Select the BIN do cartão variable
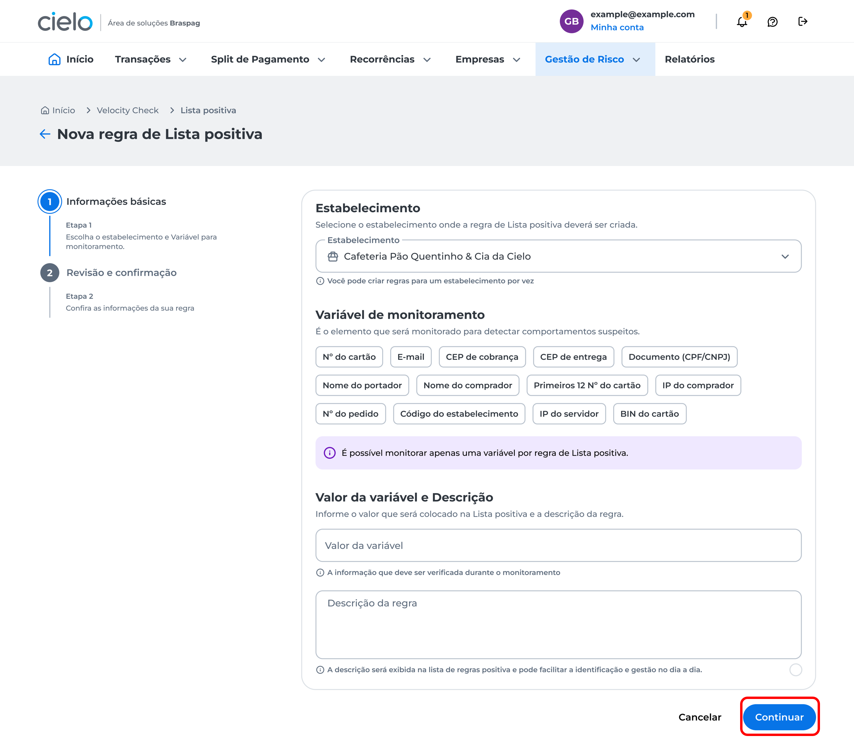The width and height of the screenshot is (854, 753). tap(650, 414)
